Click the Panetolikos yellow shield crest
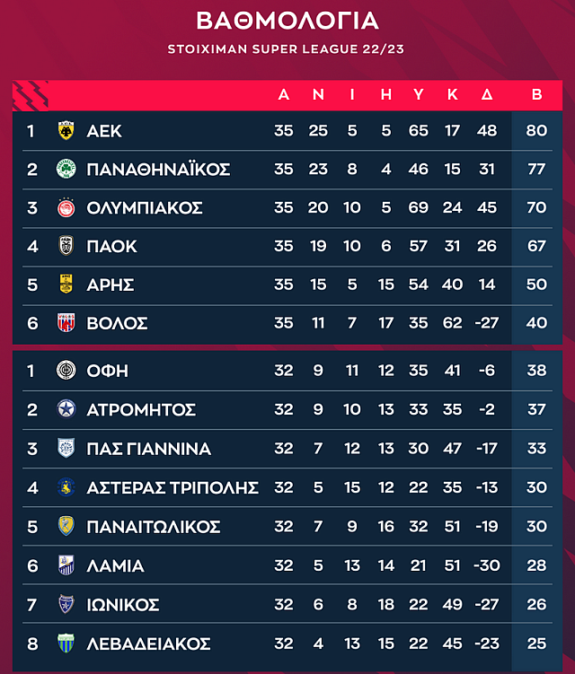 click(66, 526)
